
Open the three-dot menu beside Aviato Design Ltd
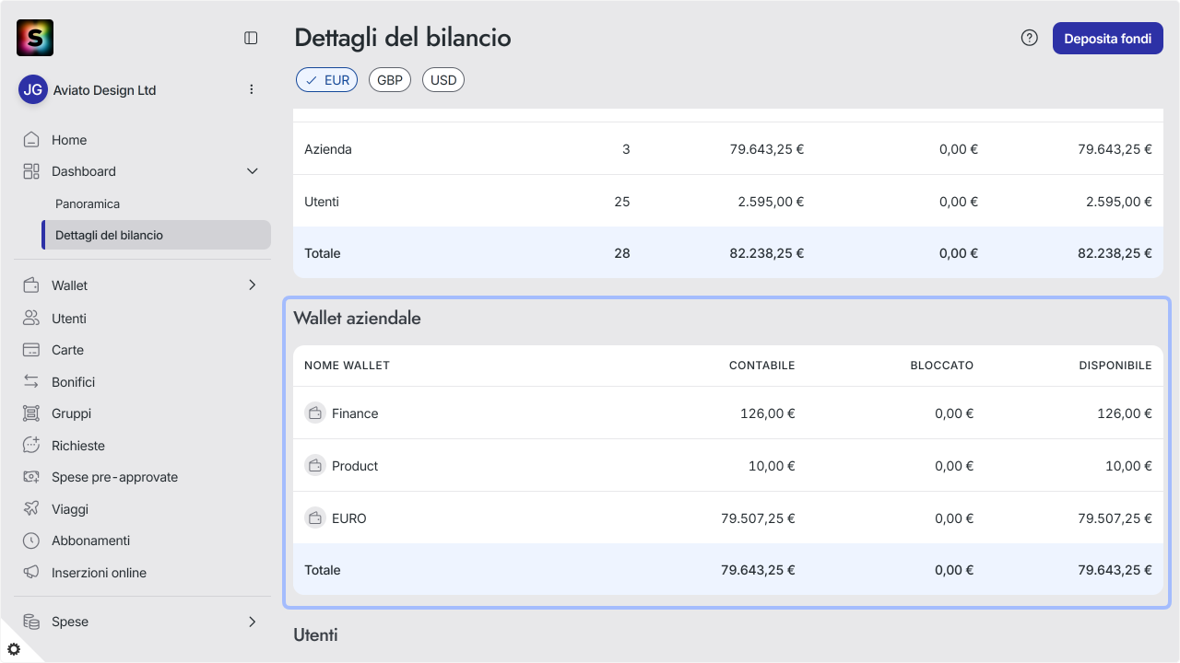click(252, 89)
